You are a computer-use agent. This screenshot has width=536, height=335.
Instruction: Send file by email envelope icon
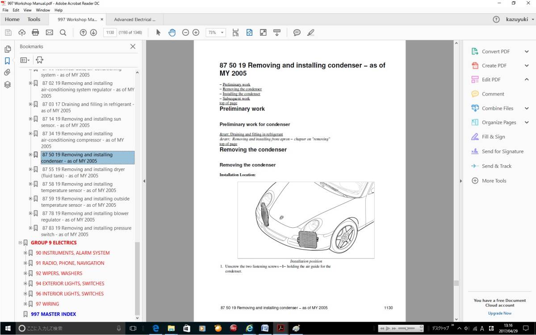coord(49,33)
